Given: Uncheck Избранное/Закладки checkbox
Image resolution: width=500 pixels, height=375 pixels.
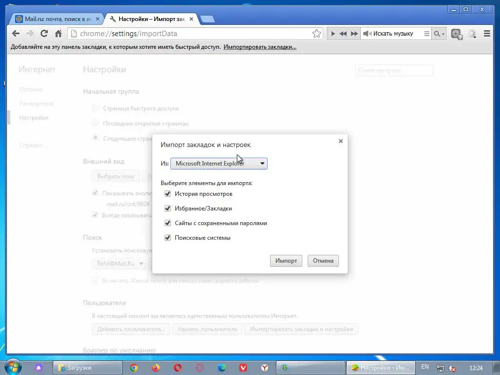Looking at the screenshot, I should [x=167, y=208].
